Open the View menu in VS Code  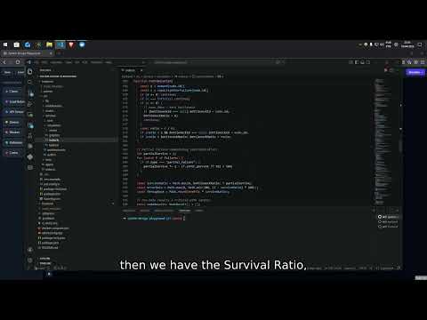tap(68, 62)
